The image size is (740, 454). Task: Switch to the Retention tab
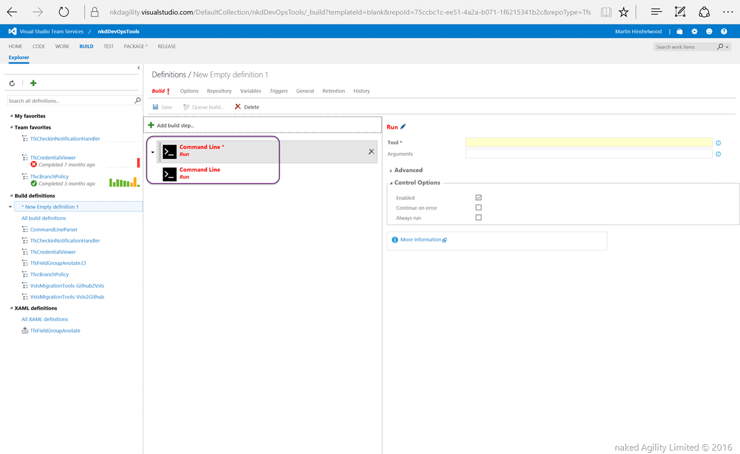coord(334,91)
